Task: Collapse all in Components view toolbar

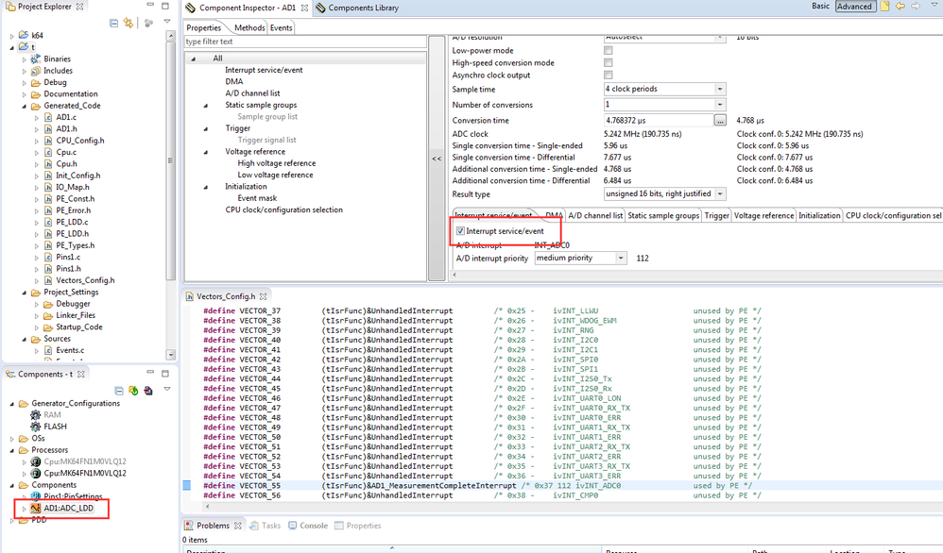Action: tap(119, 391)
